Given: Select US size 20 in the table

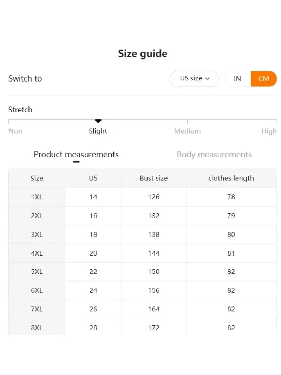Looking at the screenshot, I should click(93, 253).
